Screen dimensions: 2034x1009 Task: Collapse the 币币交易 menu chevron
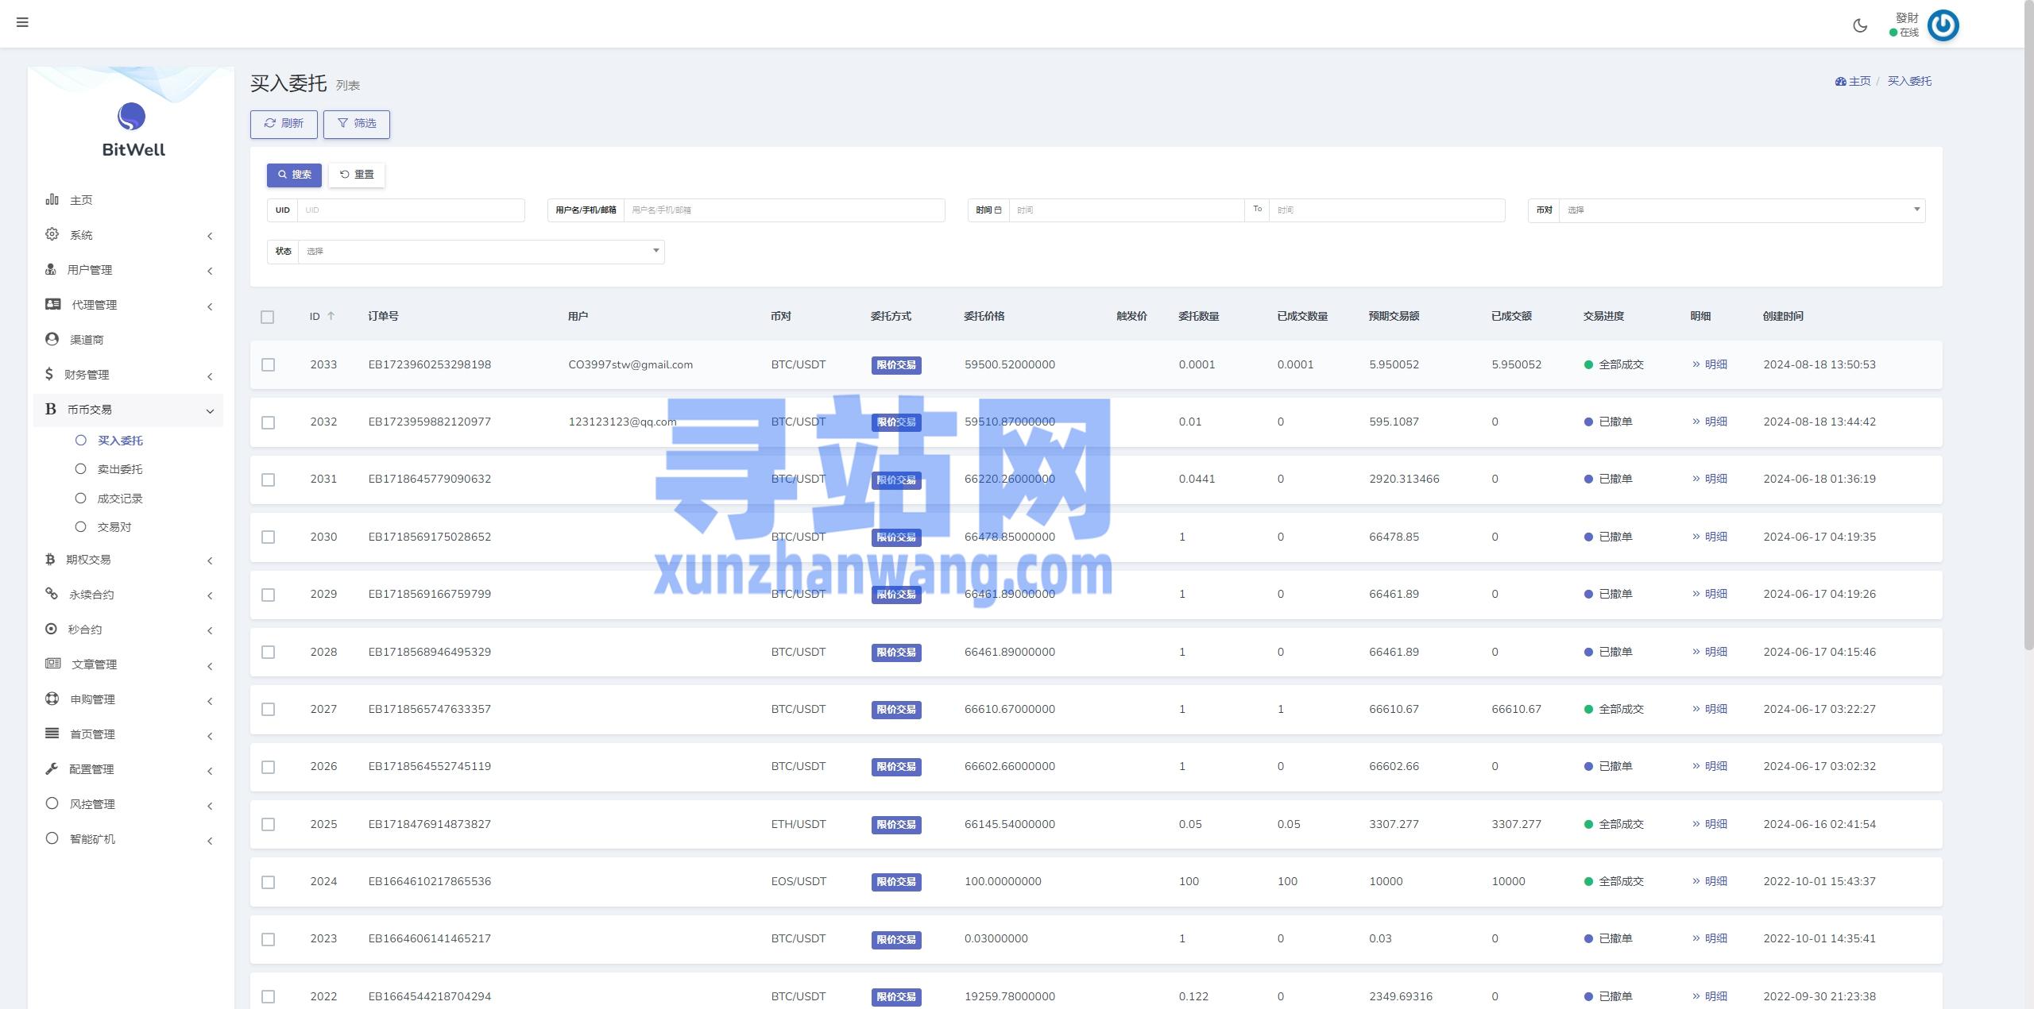[210, 411]
